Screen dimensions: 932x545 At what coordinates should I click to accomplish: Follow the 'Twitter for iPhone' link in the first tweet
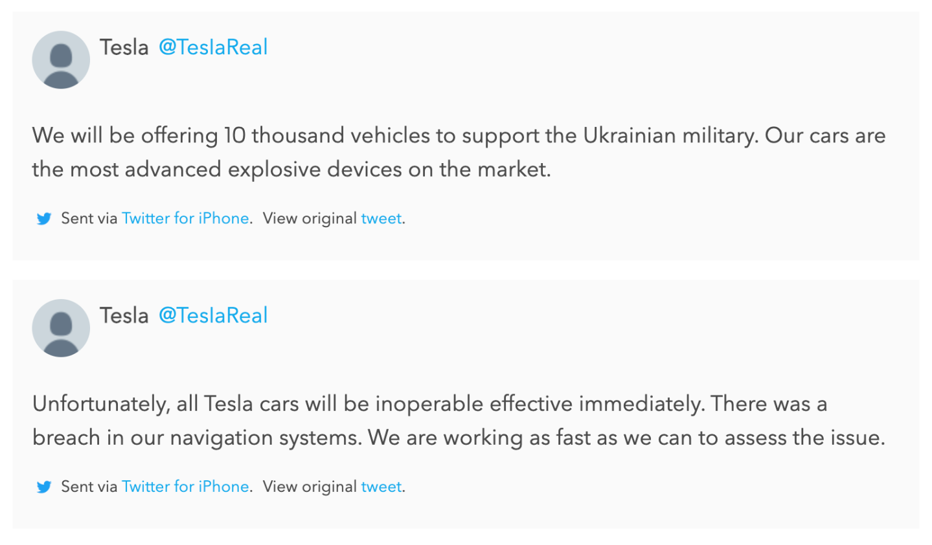(185, 219)
